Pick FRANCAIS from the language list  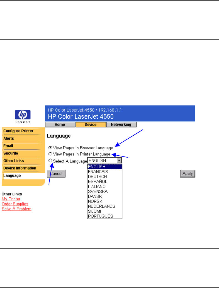tap(105, 172)
